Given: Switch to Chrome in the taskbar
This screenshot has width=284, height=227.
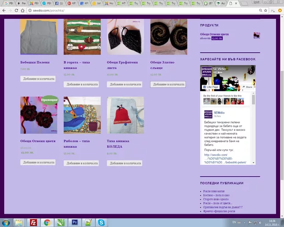Looking at the screenshot, I should tap(47, 222).
